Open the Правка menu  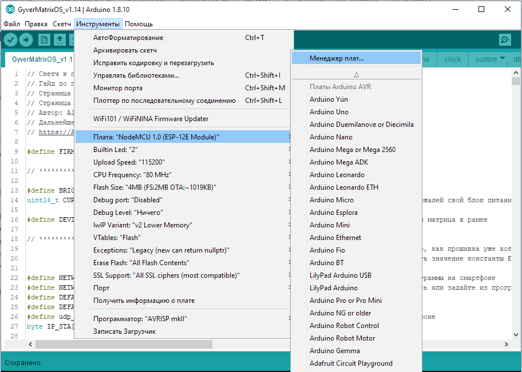(36, 24)
